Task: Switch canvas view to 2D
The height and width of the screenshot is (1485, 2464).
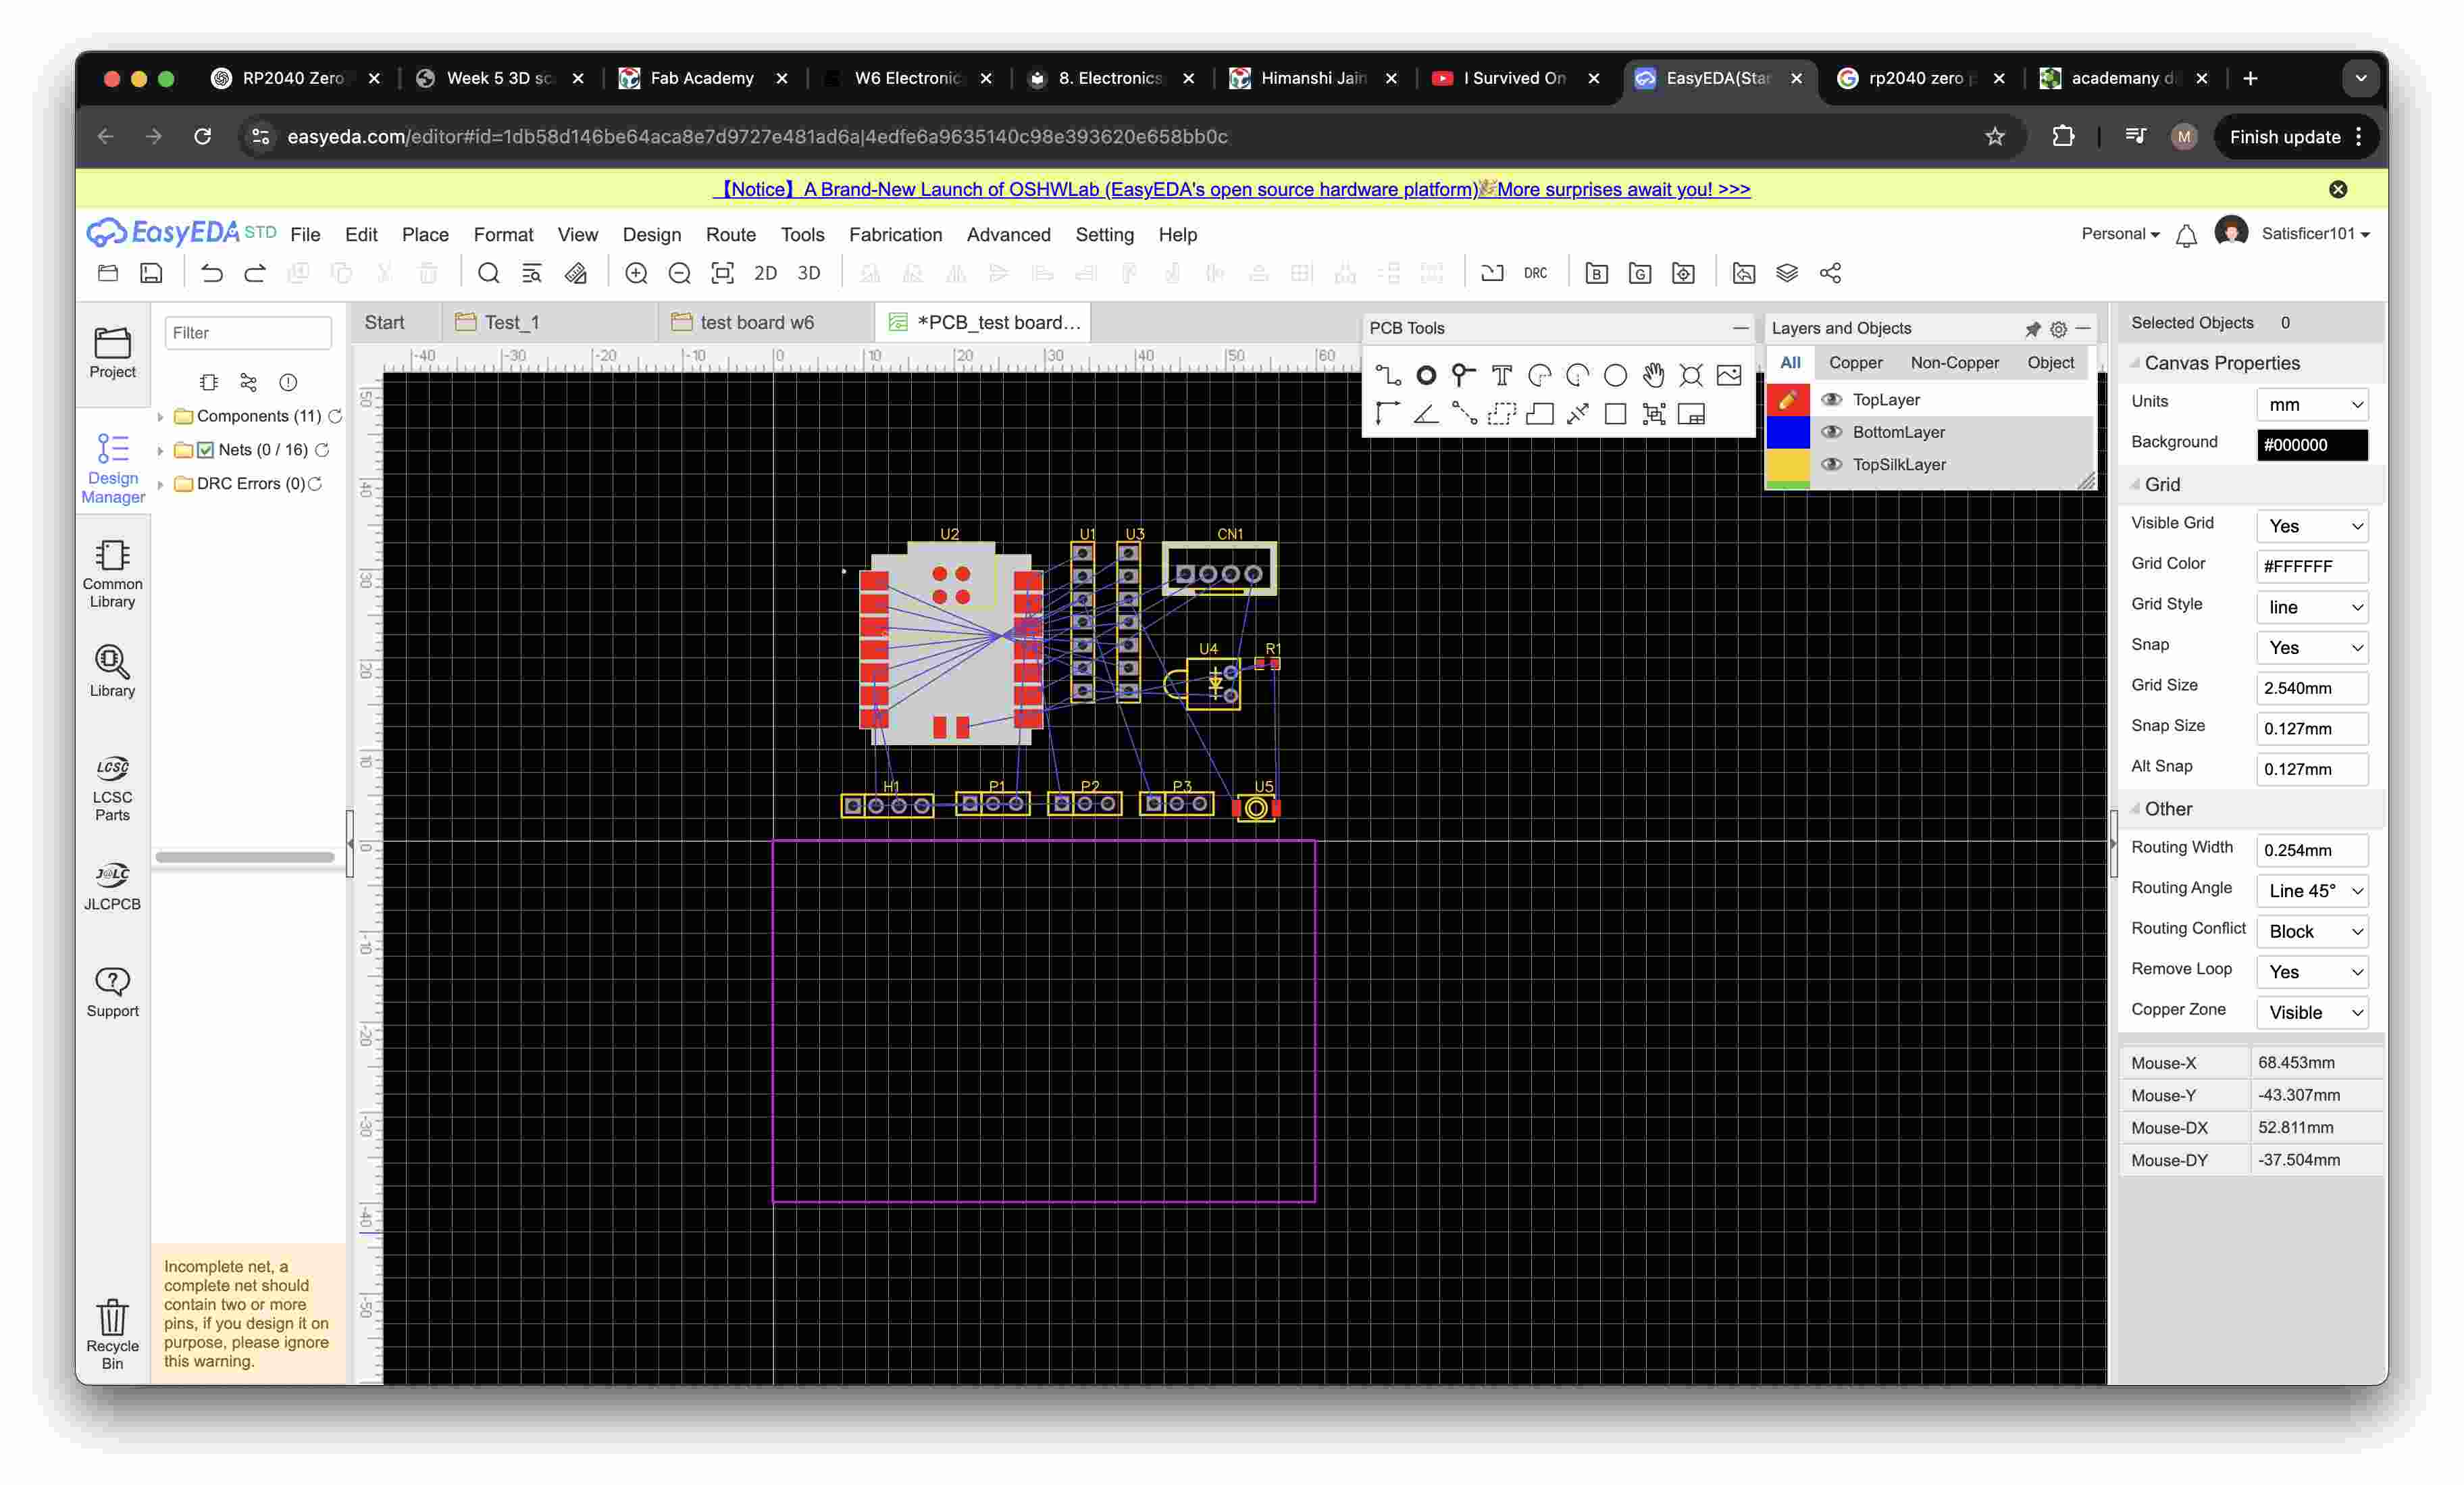Action: tap(765, 273)
